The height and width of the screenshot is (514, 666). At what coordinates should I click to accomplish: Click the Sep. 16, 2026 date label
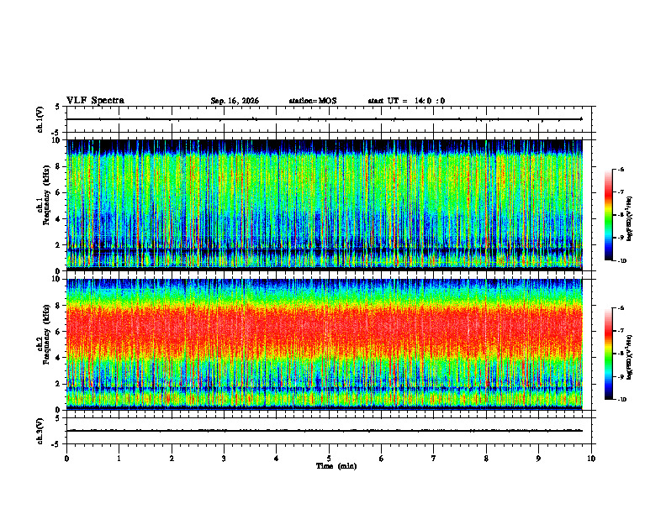[235, 101]
